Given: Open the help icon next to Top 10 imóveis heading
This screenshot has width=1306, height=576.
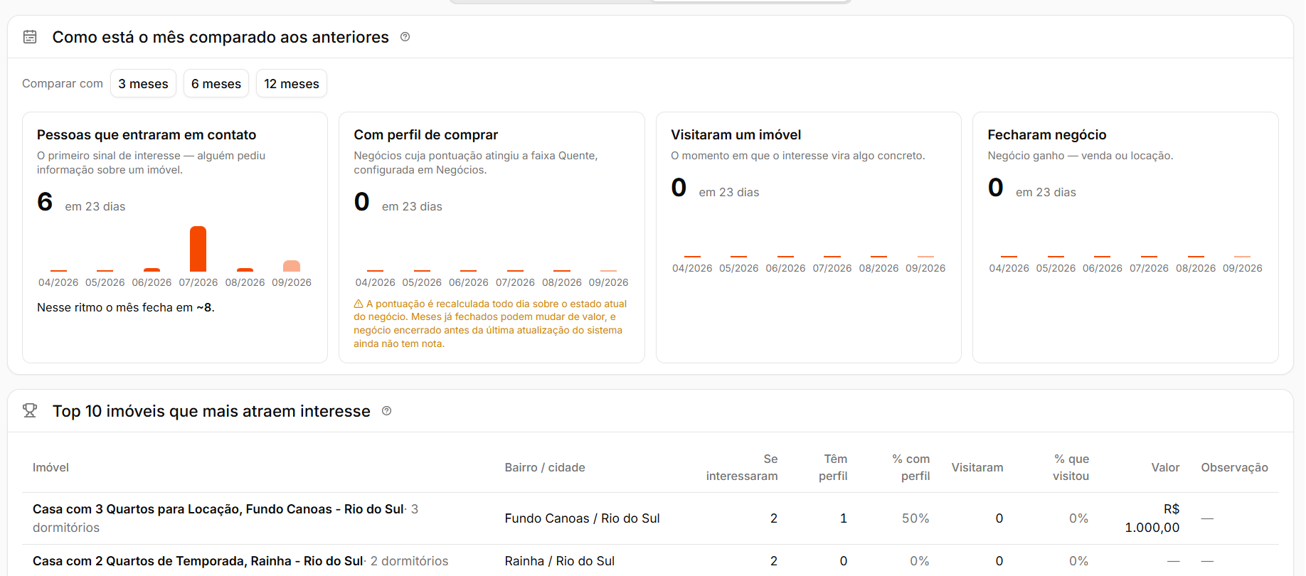Looking at the screenshot, I should pyautogui.click(x=386, y=411).
